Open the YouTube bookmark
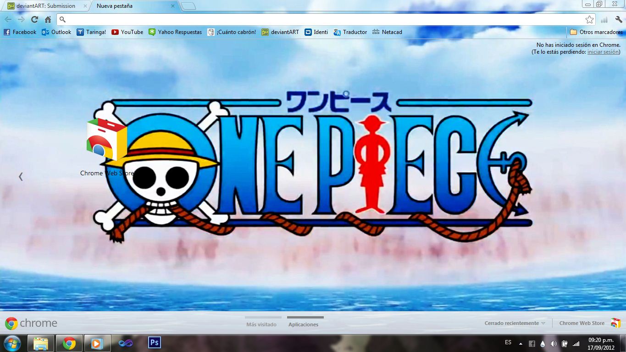 (127, 32)
